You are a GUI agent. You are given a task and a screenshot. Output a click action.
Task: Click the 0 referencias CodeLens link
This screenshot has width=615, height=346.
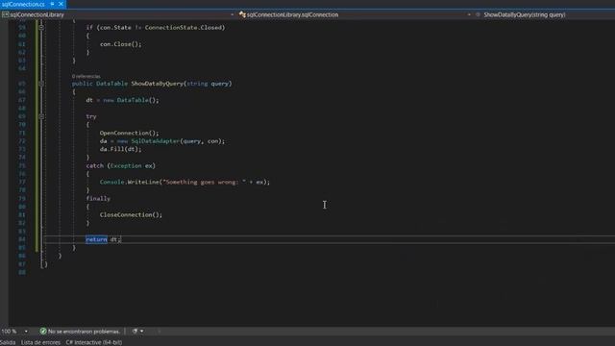point(86,77)
